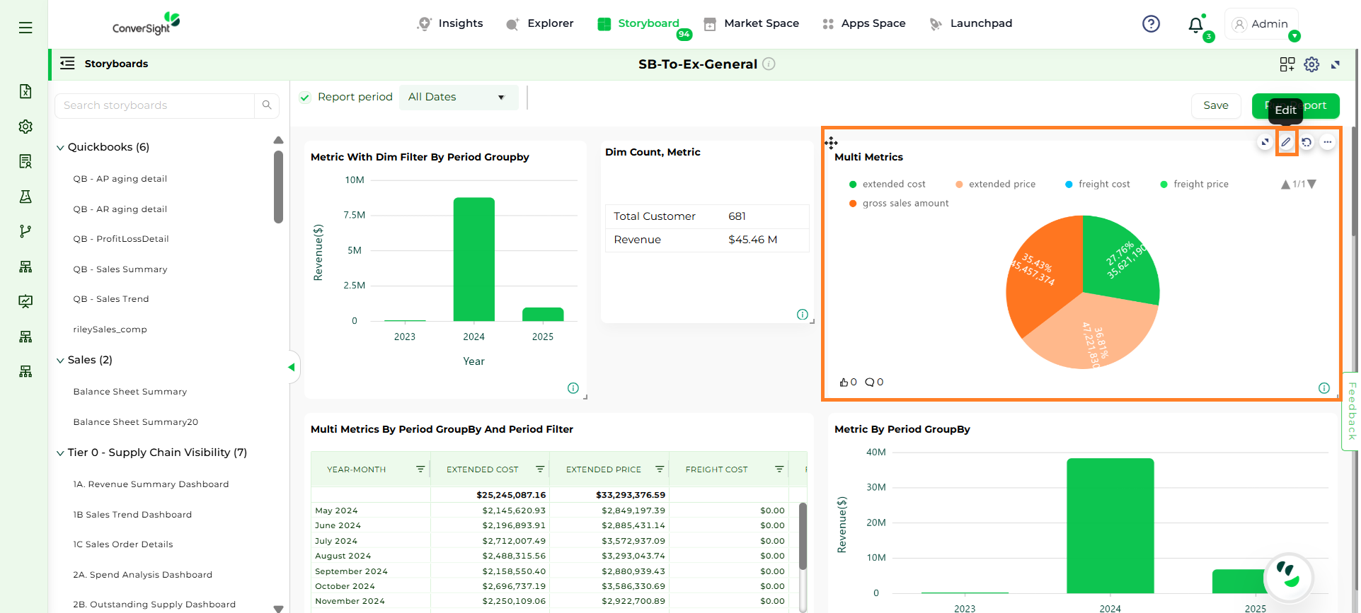Click the Save button

tap(1215, 105)
